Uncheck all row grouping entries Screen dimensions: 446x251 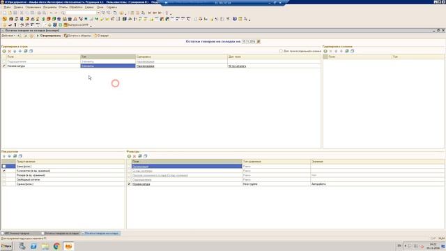coord(31,51)
